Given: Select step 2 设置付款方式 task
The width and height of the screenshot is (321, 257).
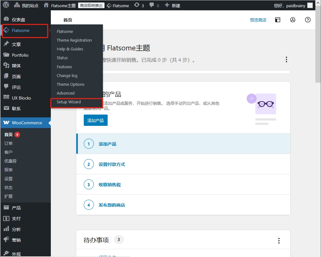Looking at the screenshot, I should click(x=183, y=164).
